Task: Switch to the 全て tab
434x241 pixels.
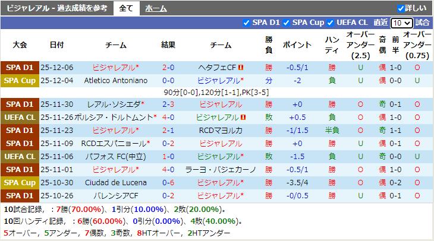Action: click(x=126, y=8)
